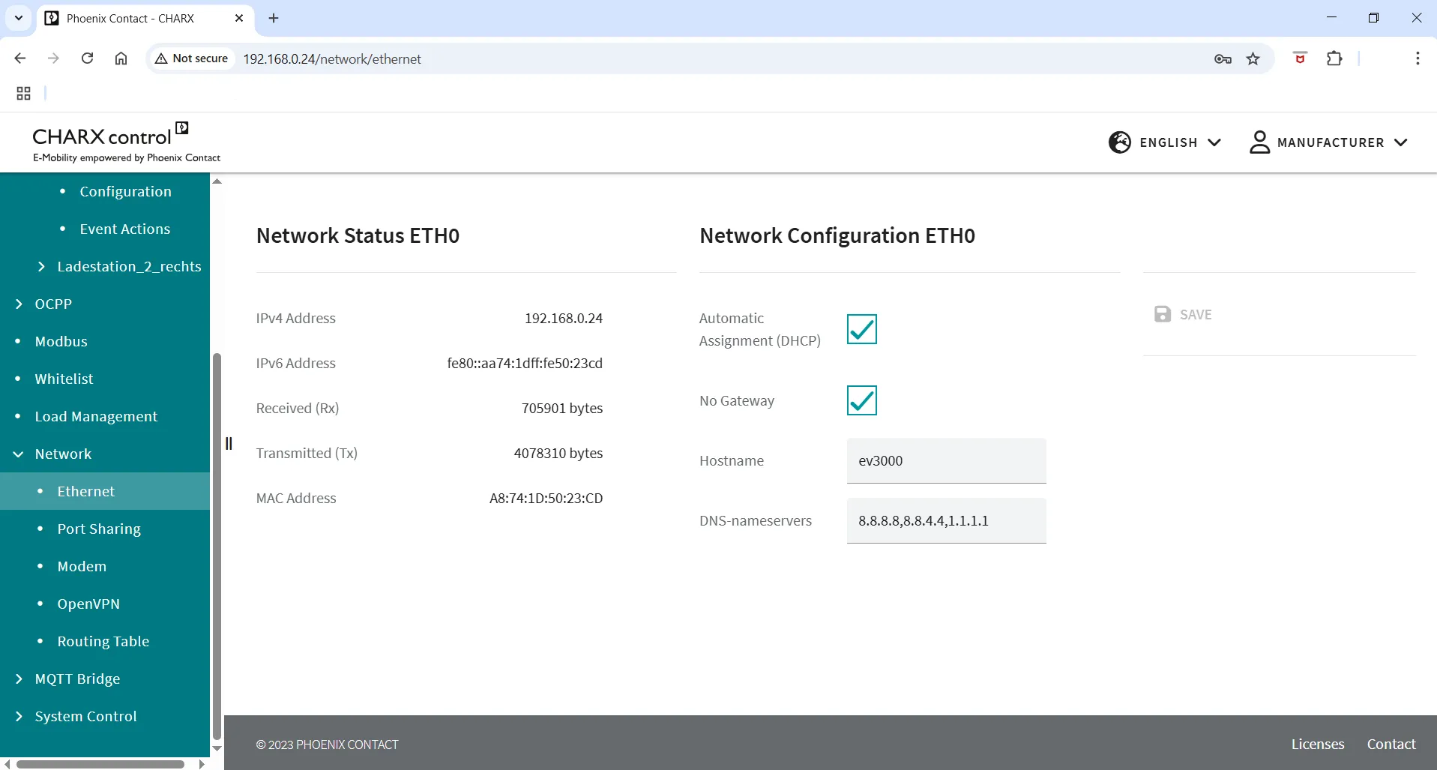Go to the browser home page
This screenshot has height=770, width=1437.
[121, 58]
